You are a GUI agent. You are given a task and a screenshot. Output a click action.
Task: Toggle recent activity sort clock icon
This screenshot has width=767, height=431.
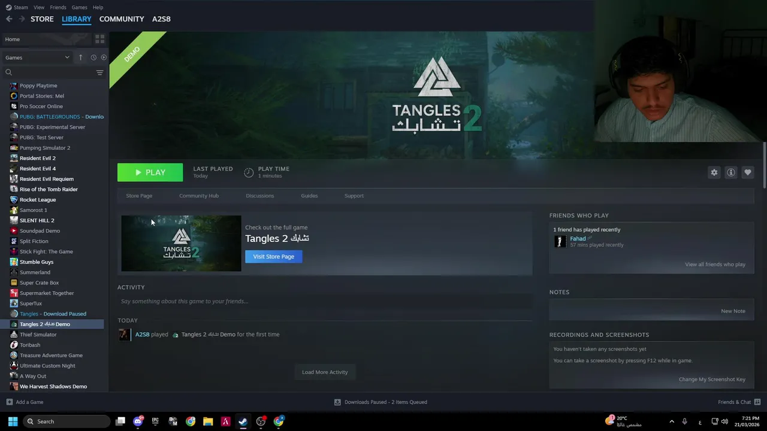93,57
